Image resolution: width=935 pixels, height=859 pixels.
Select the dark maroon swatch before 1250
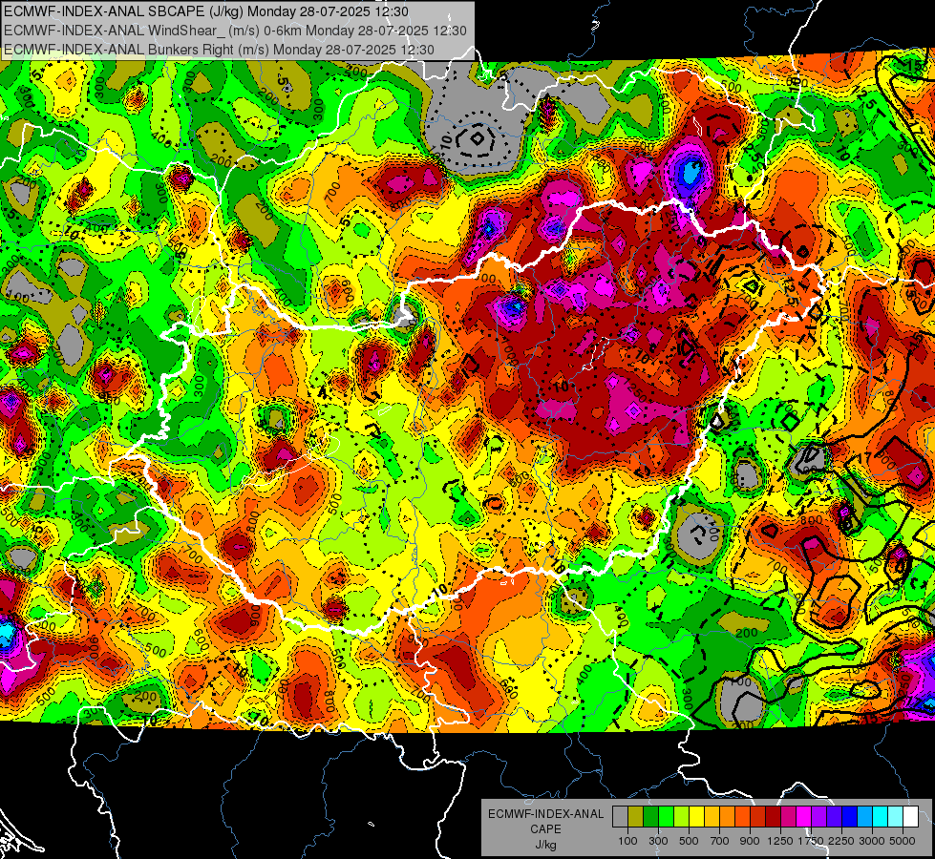[773, 817]
